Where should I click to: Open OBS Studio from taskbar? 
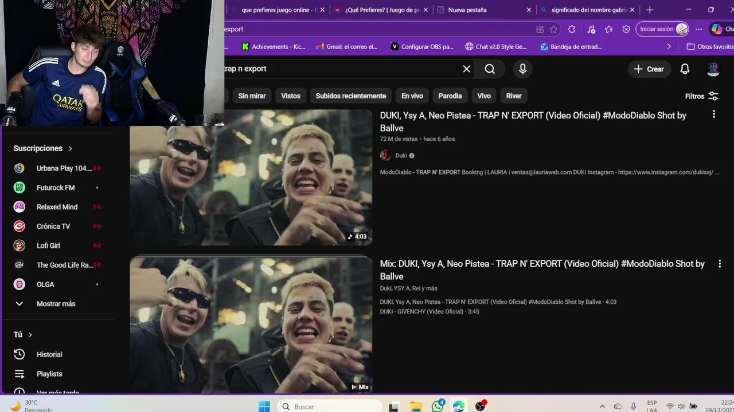481,407
